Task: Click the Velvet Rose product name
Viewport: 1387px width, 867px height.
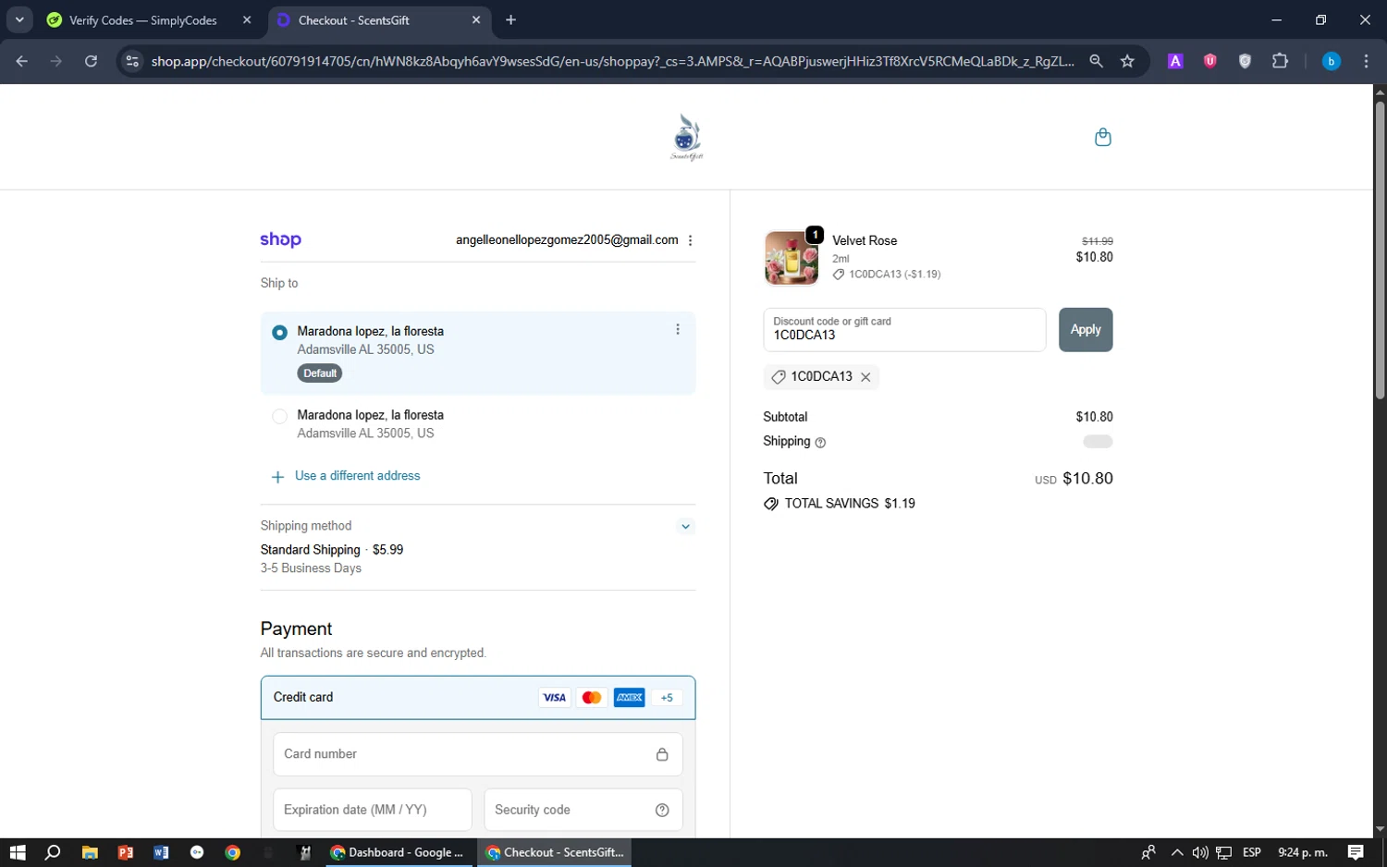Action: (865, 240)
